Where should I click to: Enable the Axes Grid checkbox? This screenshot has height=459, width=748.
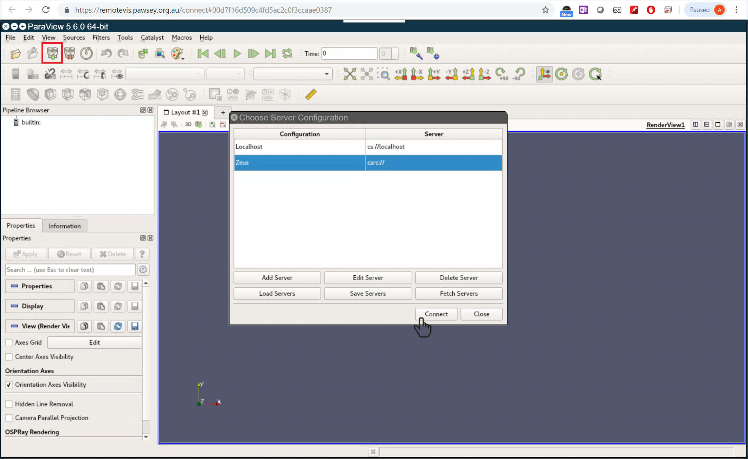tap(9, 342)
